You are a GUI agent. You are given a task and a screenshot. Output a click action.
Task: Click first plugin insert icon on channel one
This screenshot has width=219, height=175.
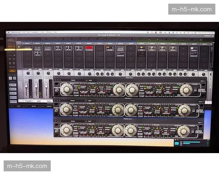click(27, 48)
